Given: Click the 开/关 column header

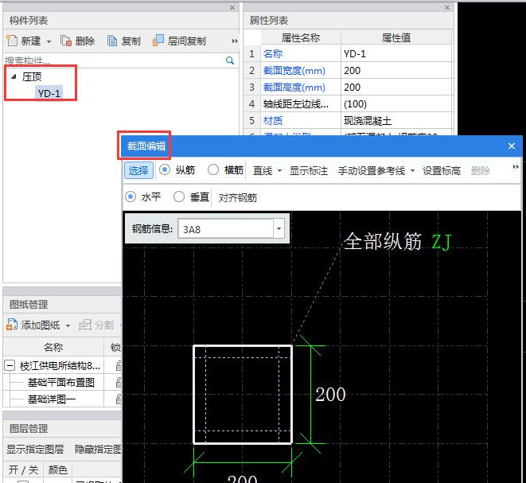Looking at the screenshot, I should pos(23,470).
